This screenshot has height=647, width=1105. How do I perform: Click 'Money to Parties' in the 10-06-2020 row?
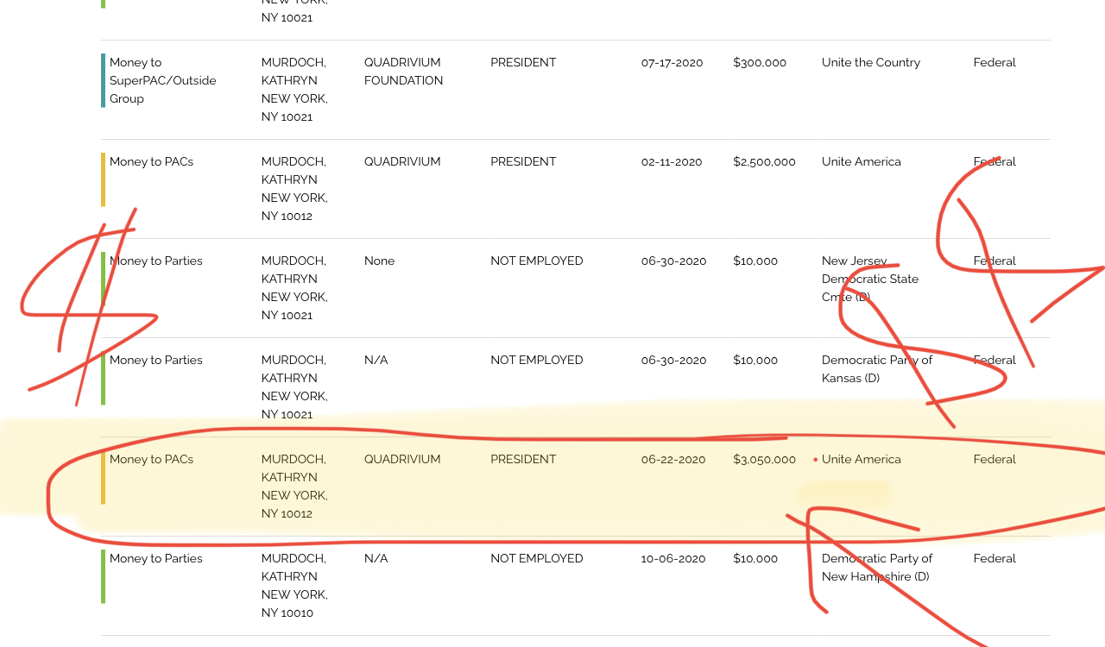(x=156, y=558)
